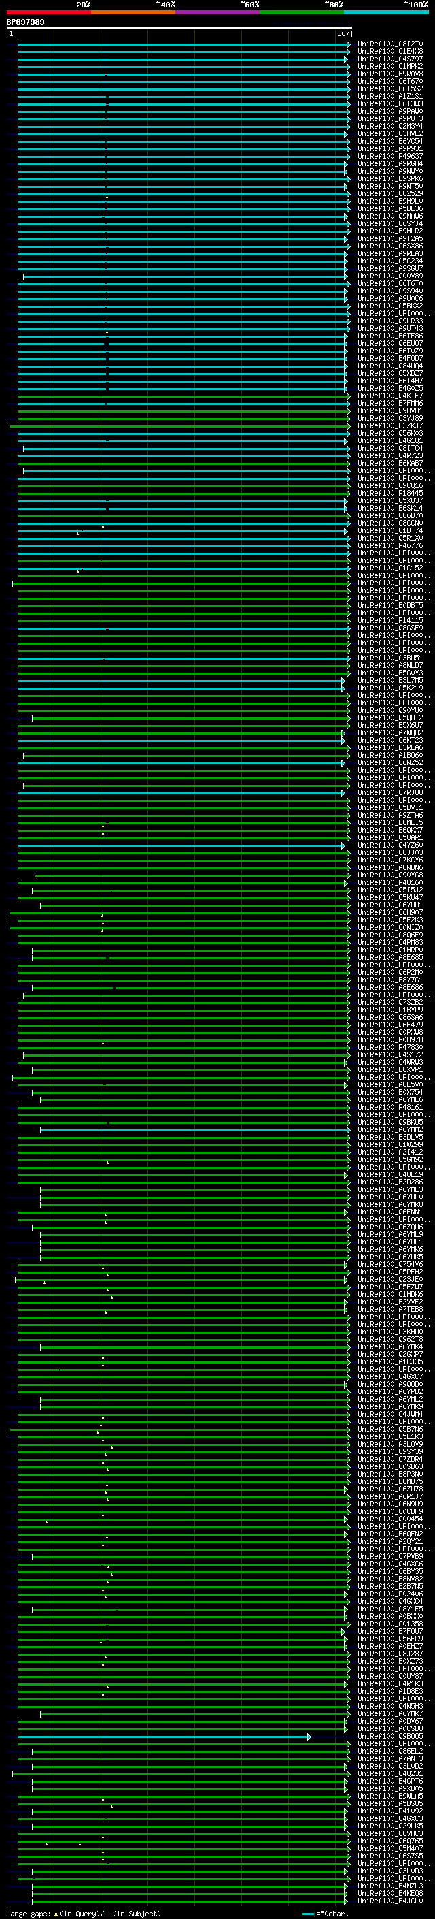
Task: Click the orange ~40% identity legend segment
Action: (x=133, y=12)
